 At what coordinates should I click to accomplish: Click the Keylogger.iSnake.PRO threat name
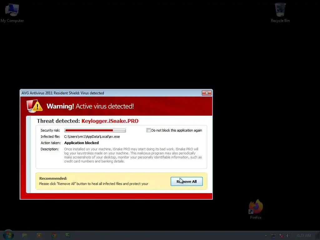(110, 121)
